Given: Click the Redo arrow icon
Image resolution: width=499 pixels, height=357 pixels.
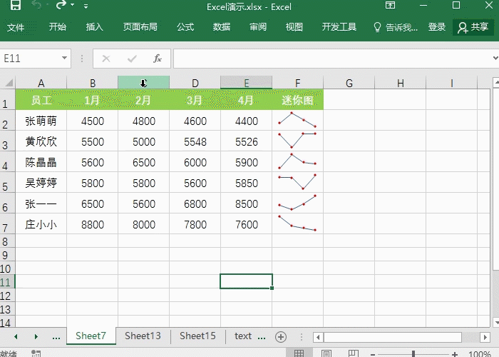Looking at the screenshot, I should (61, 5).
